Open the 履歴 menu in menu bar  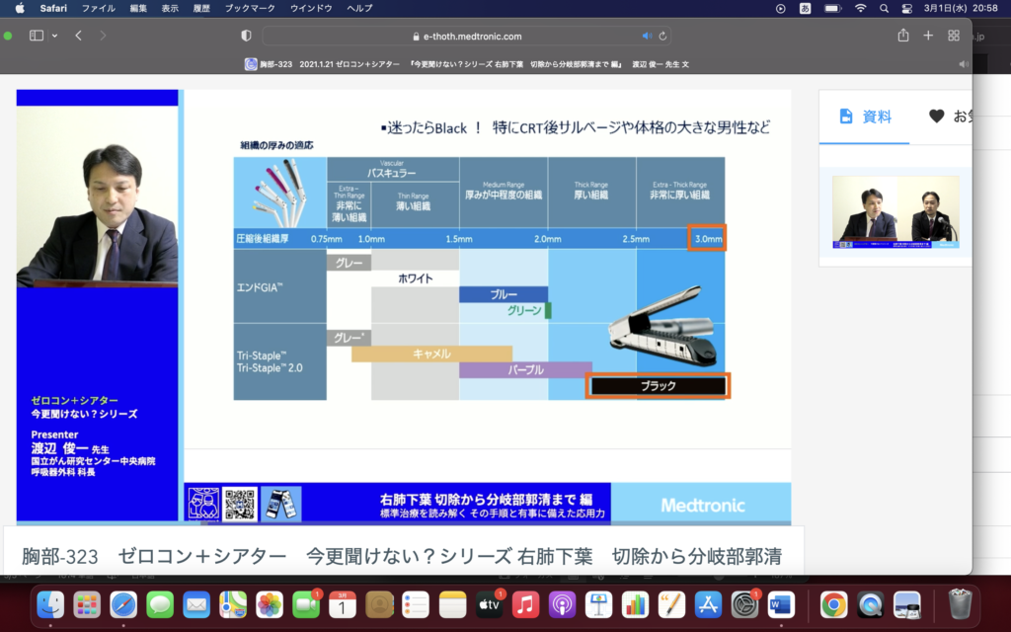pos(203,8)
